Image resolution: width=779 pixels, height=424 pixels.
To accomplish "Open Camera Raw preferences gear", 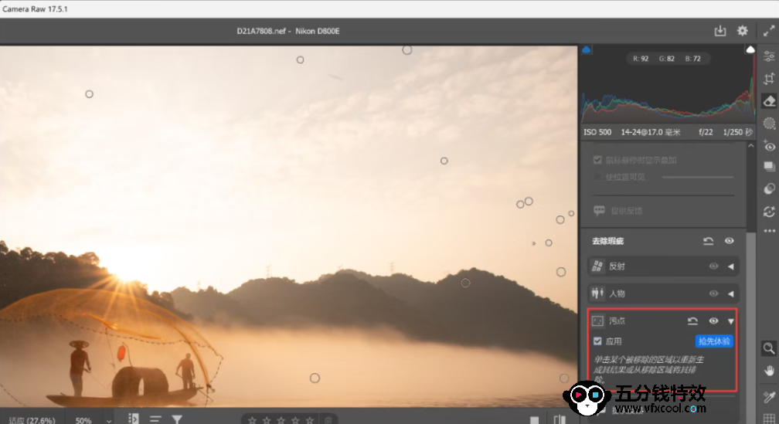I will point(743,31).
